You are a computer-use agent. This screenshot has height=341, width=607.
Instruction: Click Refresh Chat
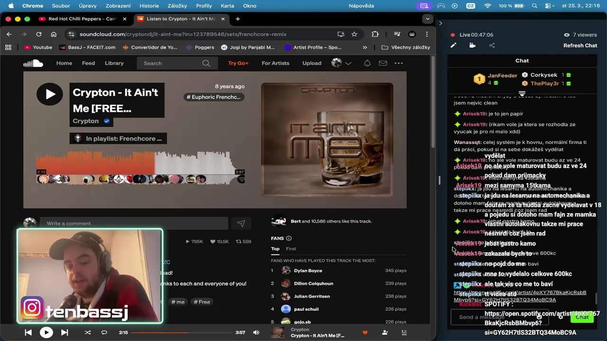(580, 45)
